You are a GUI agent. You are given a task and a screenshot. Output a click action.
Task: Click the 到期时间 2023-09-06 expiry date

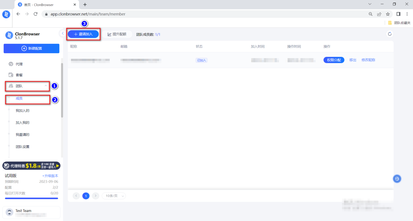click(31, 182)
